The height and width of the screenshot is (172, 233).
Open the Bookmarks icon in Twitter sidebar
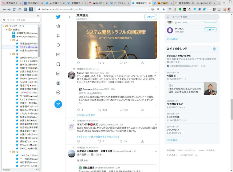point(58,64)
